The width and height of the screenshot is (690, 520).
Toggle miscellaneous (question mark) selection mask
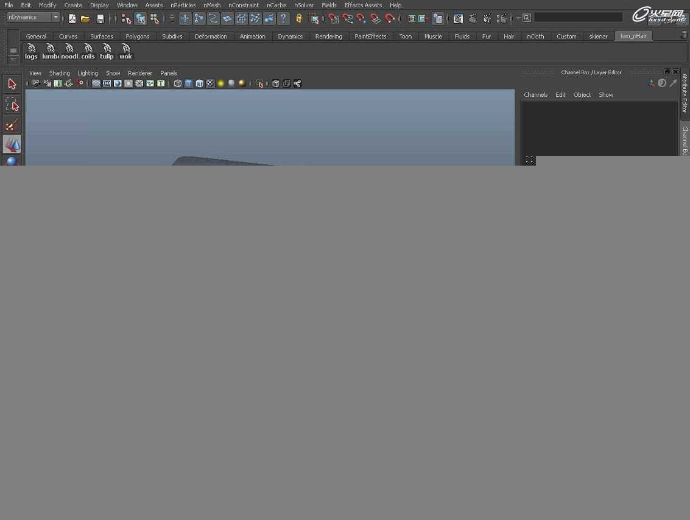[283, 18]
